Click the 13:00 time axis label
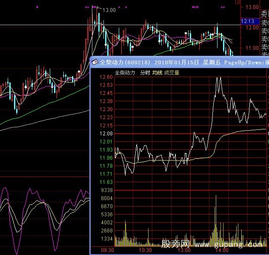269x255 pixels. pos(183,251)
